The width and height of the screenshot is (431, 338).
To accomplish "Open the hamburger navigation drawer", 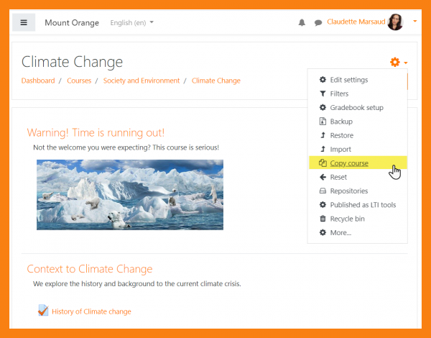I will pyautogui.click(x=24, y=22).
